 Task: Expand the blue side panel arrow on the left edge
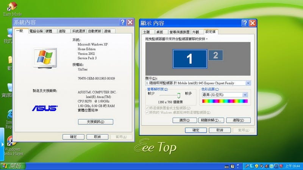pyautogui.click(x=2, y=144)
